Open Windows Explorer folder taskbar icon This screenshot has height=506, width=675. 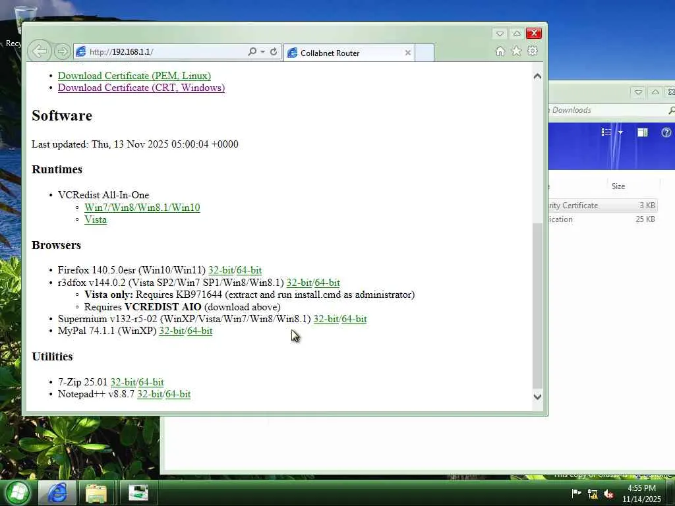click(x=96, y=493)
